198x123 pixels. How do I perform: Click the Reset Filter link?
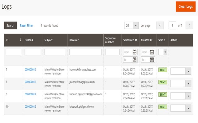[26, 26]
